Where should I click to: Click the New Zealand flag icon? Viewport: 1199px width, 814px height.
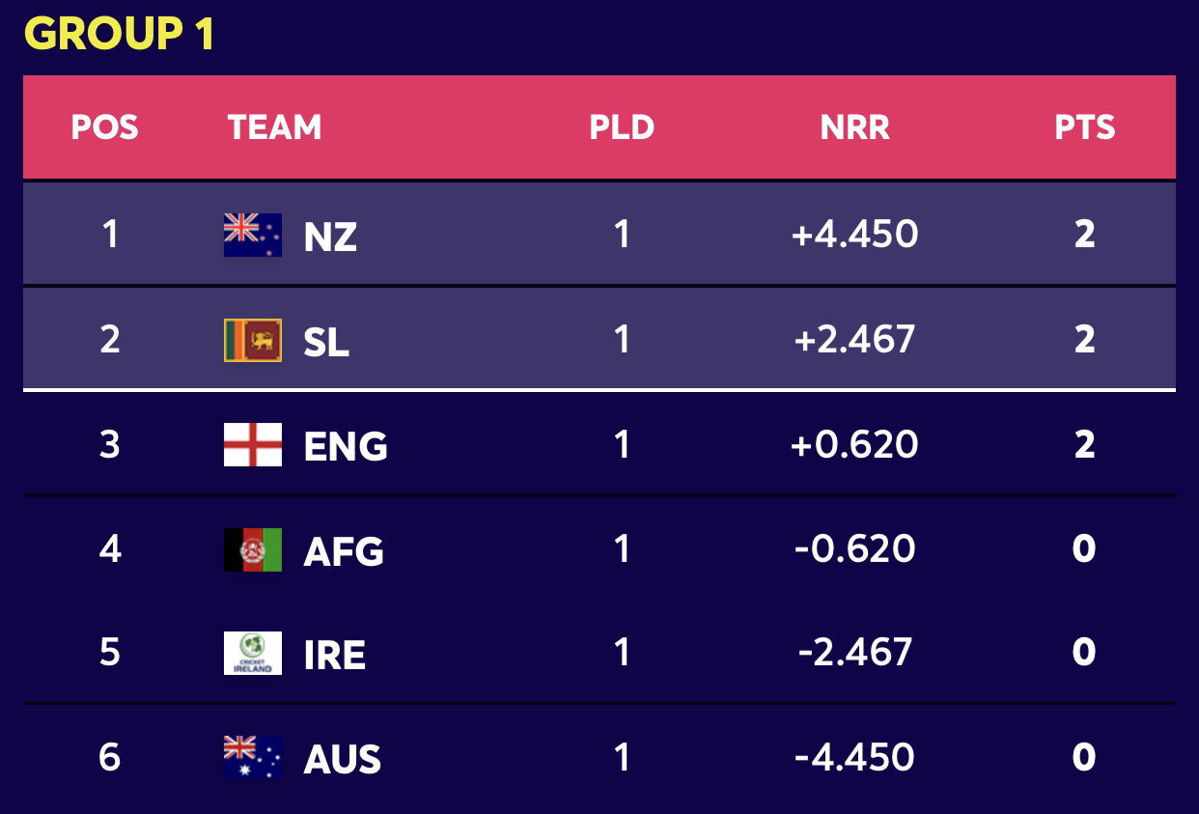click(x=253, y=235)
